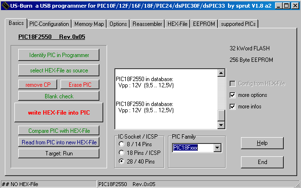
Task: Read from PIC into new HEX-File
Action: point(59,142)
